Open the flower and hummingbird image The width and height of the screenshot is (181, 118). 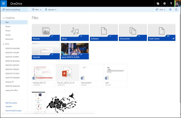click(x=62, y=102)
